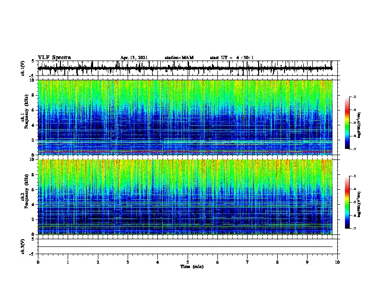Click the ch.1 colorbar log(PSD) label
This screenshot has width=380, height=294.
[x=359, y=125]
